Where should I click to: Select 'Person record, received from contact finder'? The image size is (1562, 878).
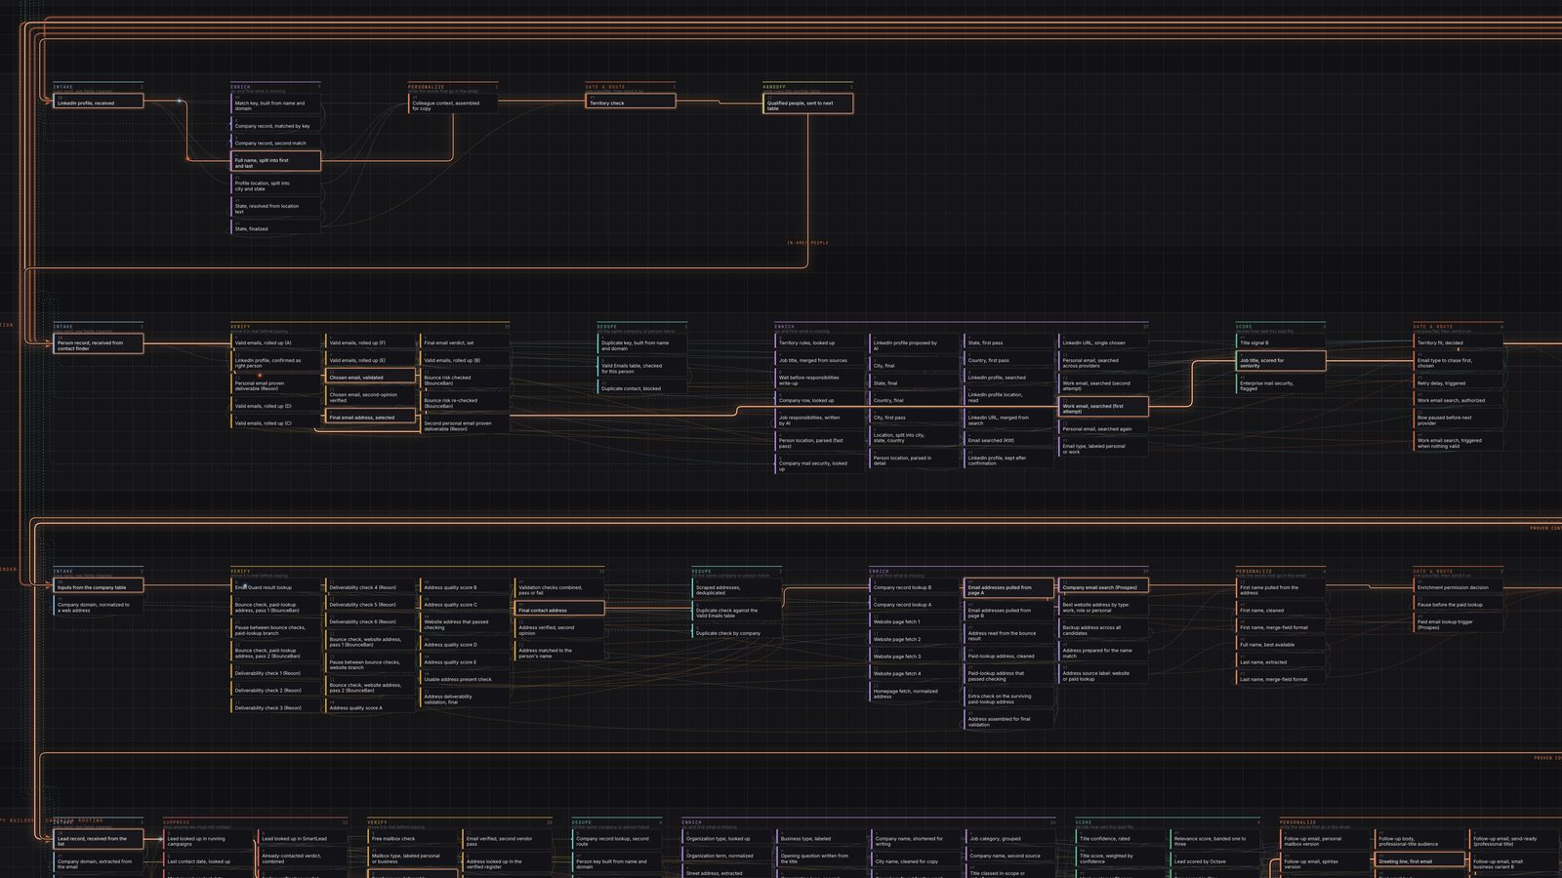[x=99, y=343]
